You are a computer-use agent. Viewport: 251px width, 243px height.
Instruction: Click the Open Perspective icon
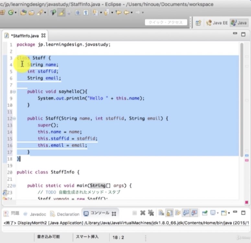pos(198,23)
